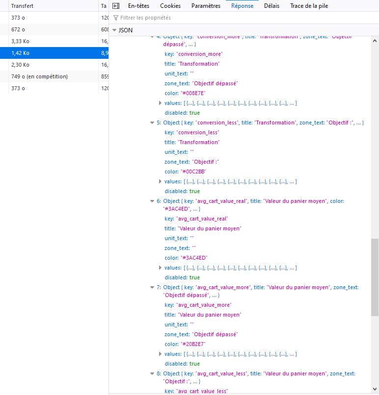Open the Trace de la pile tab
Image resolution: width=379 pixels, height=395 pixels.
pos(309,6)
